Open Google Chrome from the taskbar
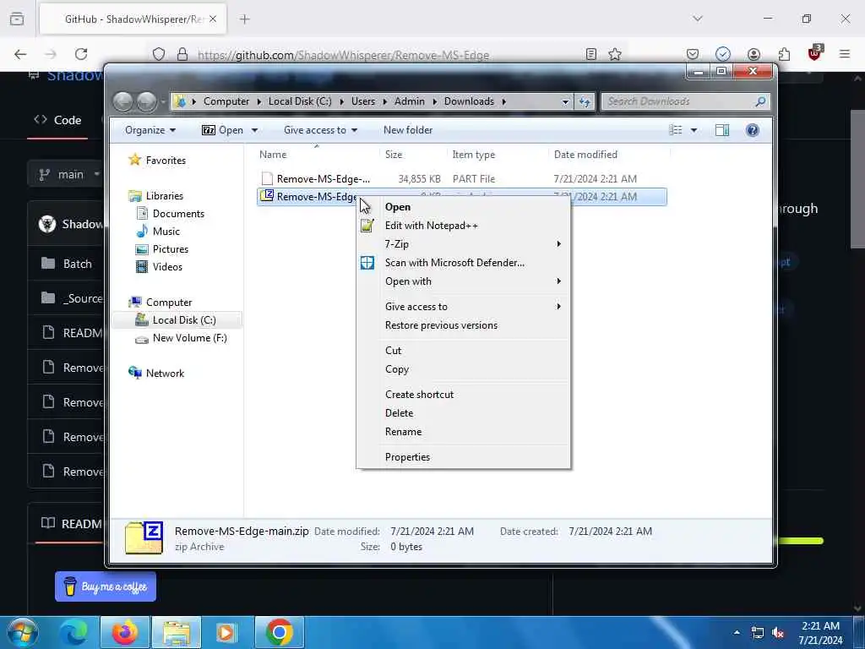 pos(279,632)
